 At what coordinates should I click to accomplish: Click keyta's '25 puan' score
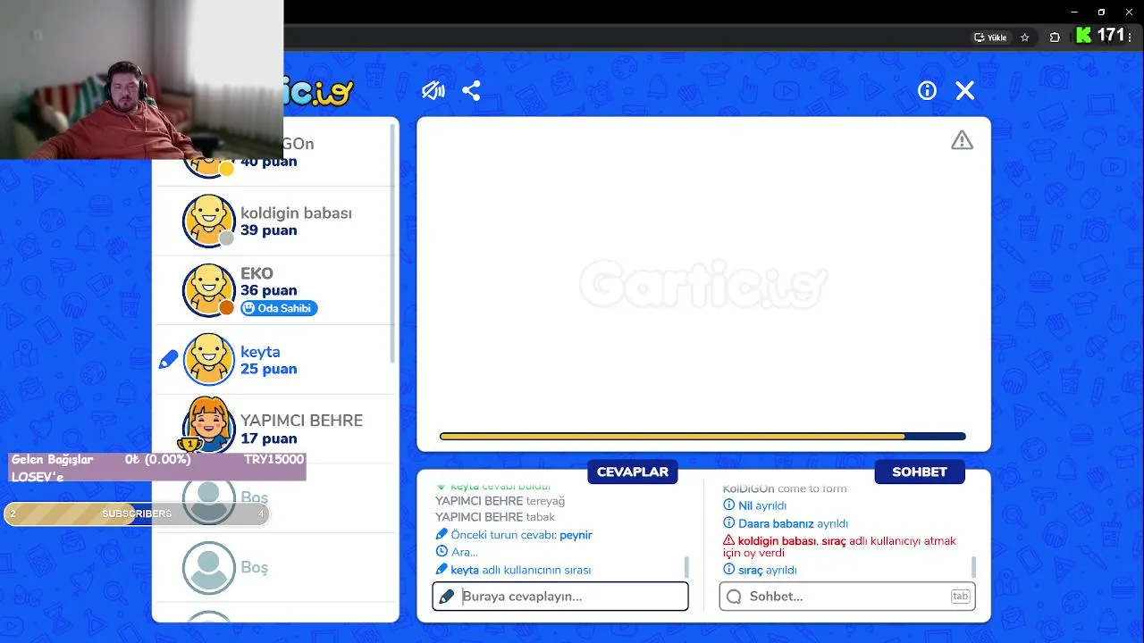pyautogui.click(x=268, y=369)
